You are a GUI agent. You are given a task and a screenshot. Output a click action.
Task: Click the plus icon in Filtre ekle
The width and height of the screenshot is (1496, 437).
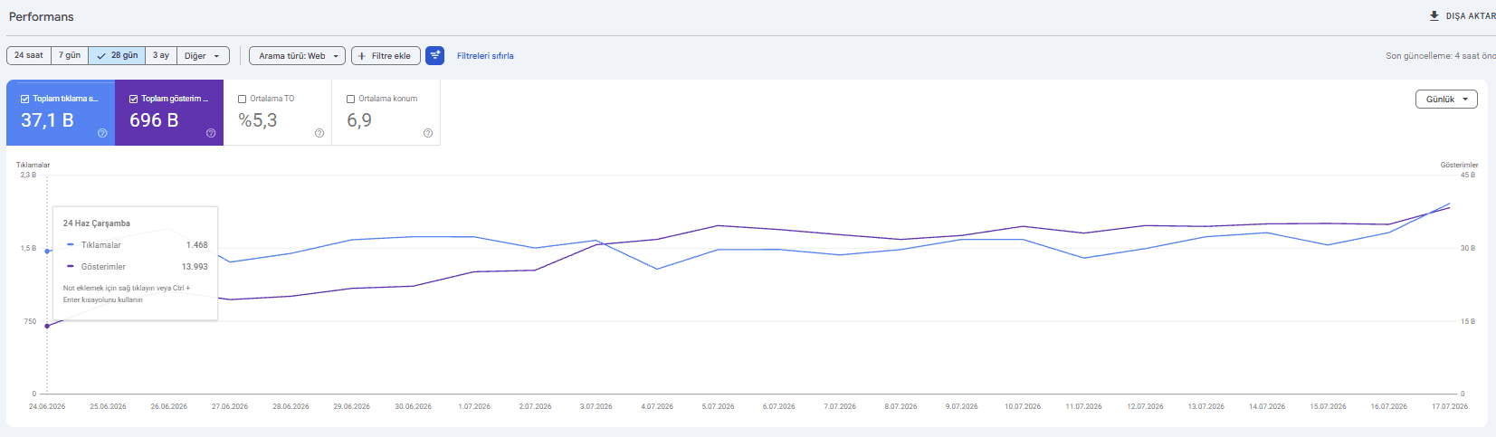pos(362,56)
